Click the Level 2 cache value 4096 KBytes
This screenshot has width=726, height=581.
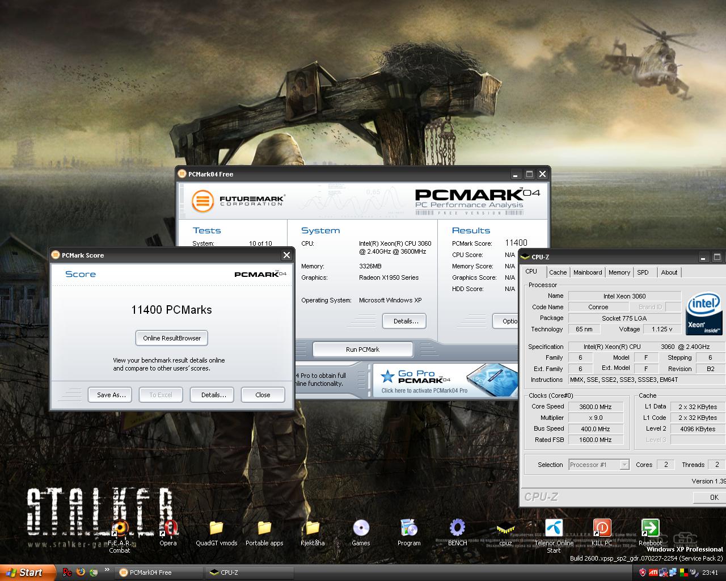pos(698,429)
